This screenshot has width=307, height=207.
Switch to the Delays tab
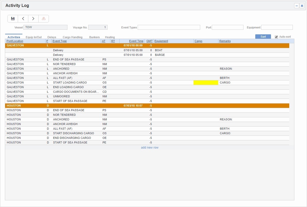click(52, 37)
